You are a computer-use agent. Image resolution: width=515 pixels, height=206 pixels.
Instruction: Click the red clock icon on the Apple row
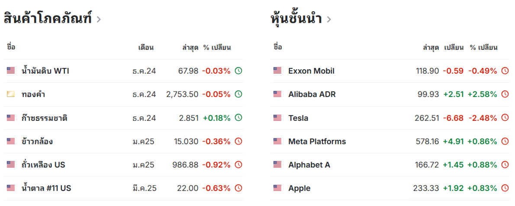[x=505, y=188]
